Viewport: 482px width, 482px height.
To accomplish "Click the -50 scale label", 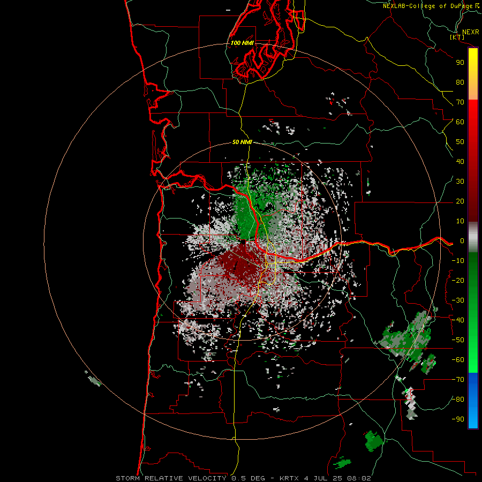I will click(x=458, y=340).
